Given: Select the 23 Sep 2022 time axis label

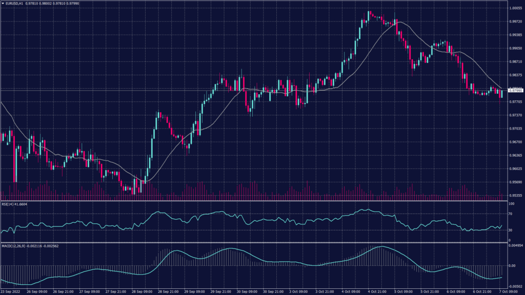Looking at the screenshot, I should (x=10, y=291).
